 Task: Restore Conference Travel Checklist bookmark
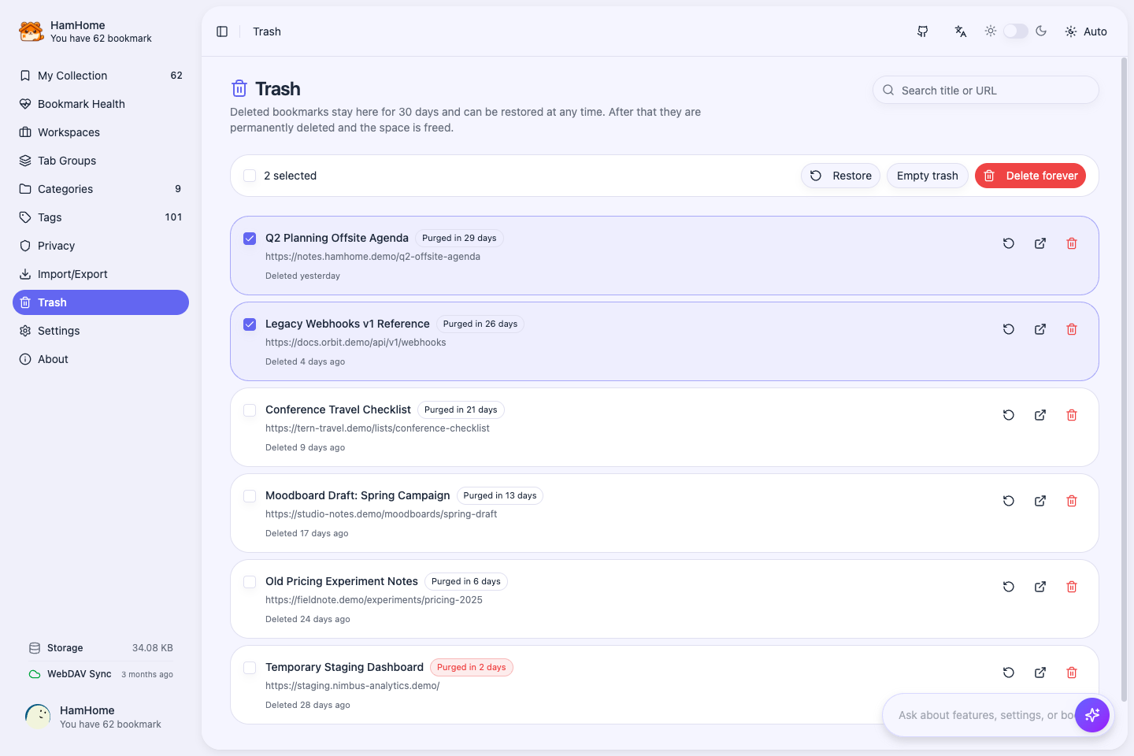click(x=1009, y=415)
